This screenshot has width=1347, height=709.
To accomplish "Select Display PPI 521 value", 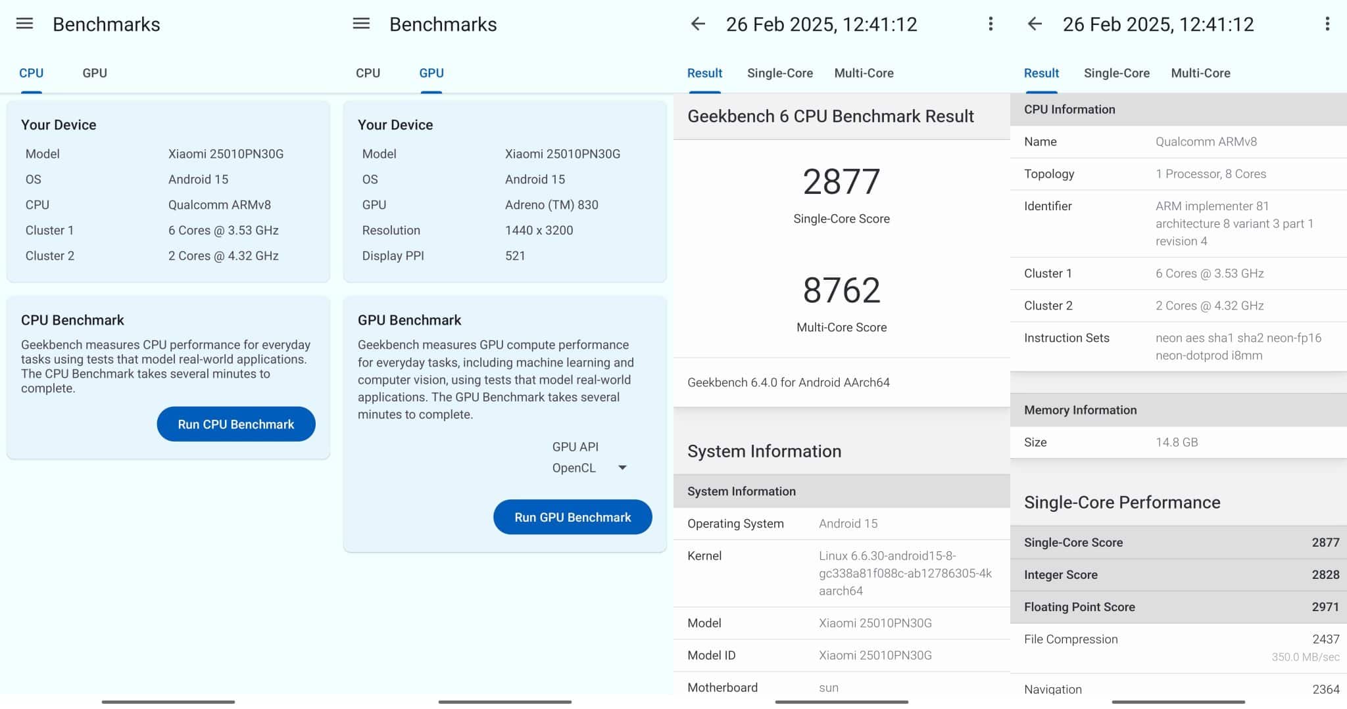I will click(x=515, y=256).
